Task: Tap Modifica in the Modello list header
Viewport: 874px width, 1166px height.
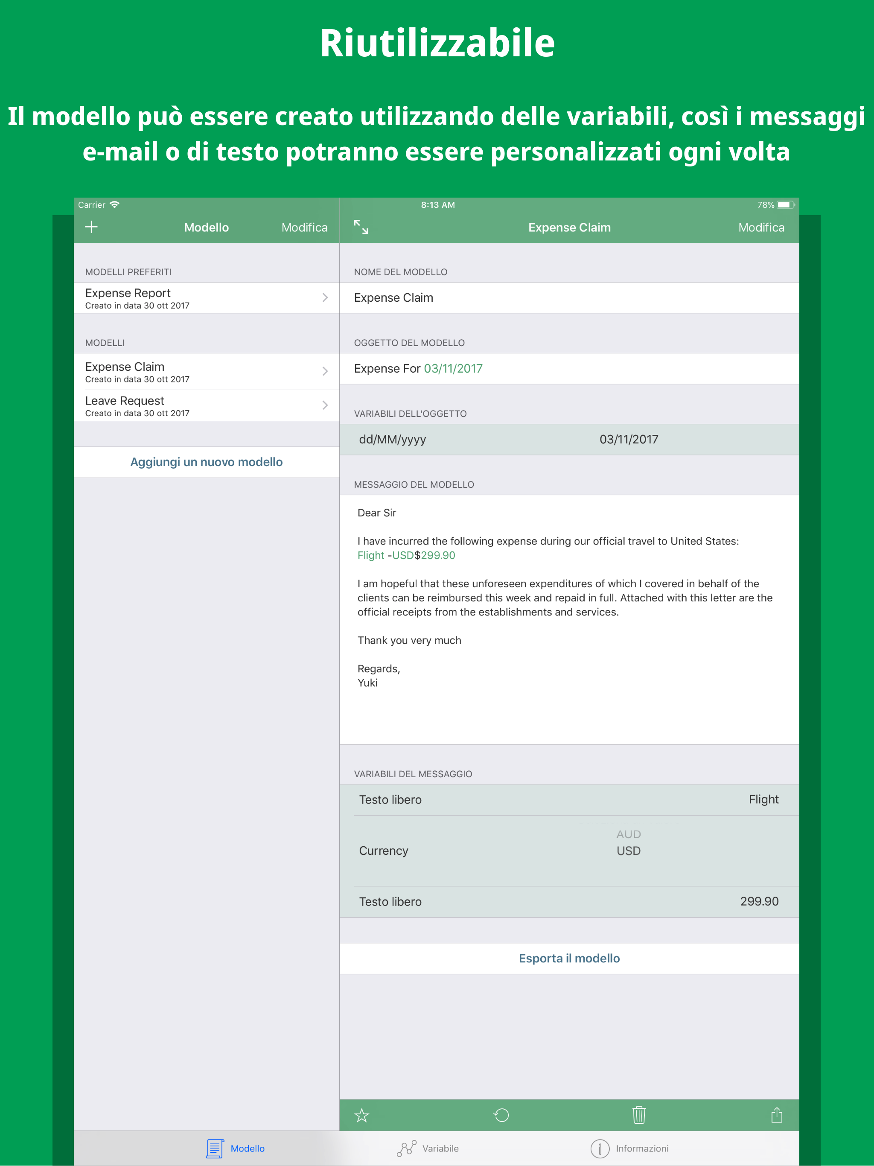Action: click(304, 227)
